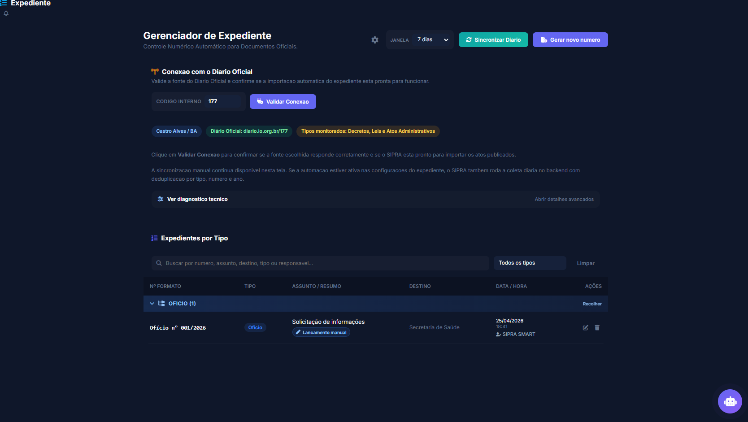The width and height of the screenshot is (748, 422).
Task: Click Validar Conexao button
Action: coord(283,102)
